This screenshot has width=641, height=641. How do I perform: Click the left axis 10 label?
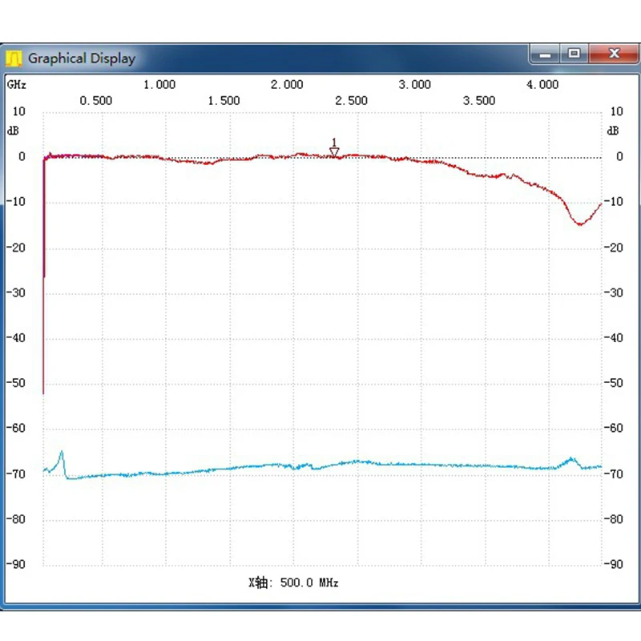pos(18,111)
